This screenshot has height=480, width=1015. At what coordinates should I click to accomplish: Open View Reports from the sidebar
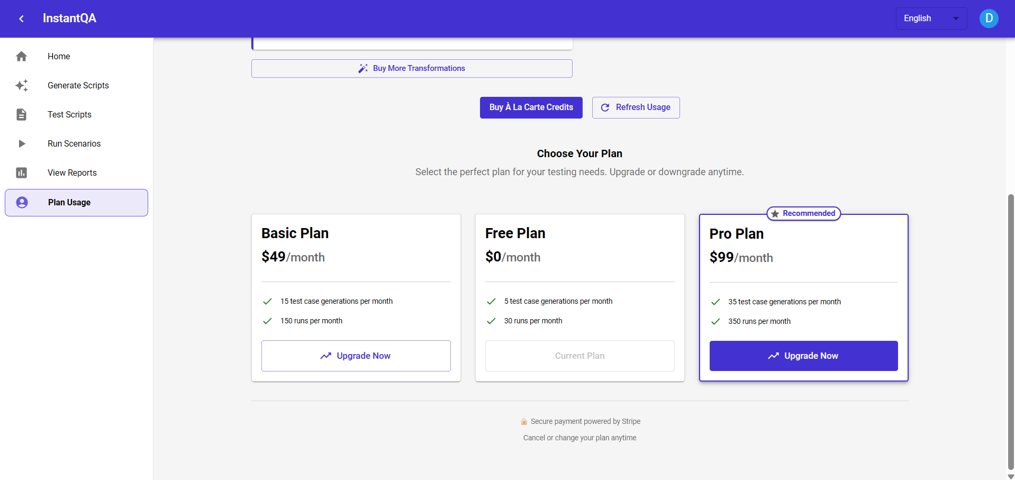[72, 173]
